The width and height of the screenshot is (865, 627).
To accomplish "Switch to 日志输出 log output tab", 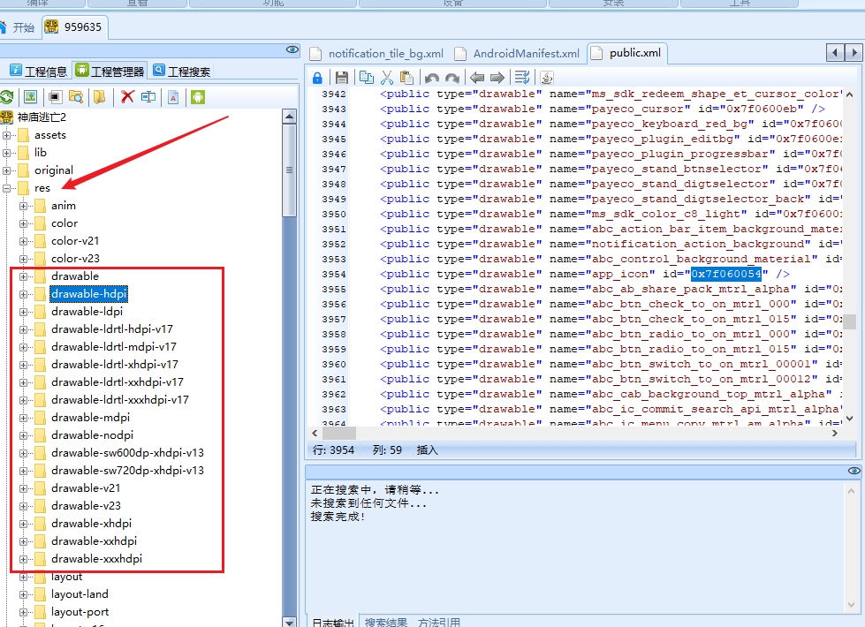I will click(332, 622).
